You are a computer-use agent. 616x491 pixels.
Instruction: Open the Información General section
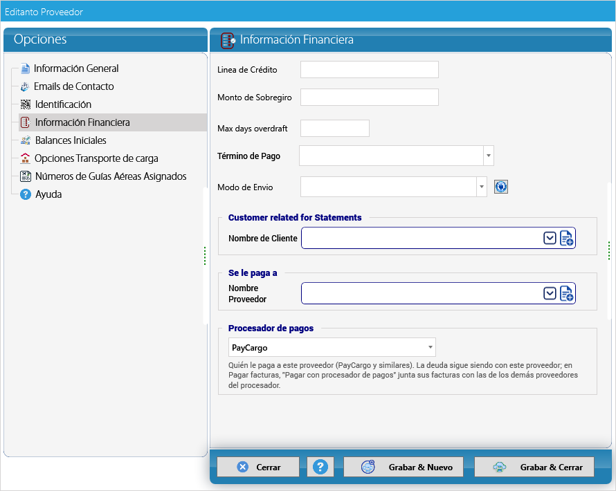[x=76, y=68]
